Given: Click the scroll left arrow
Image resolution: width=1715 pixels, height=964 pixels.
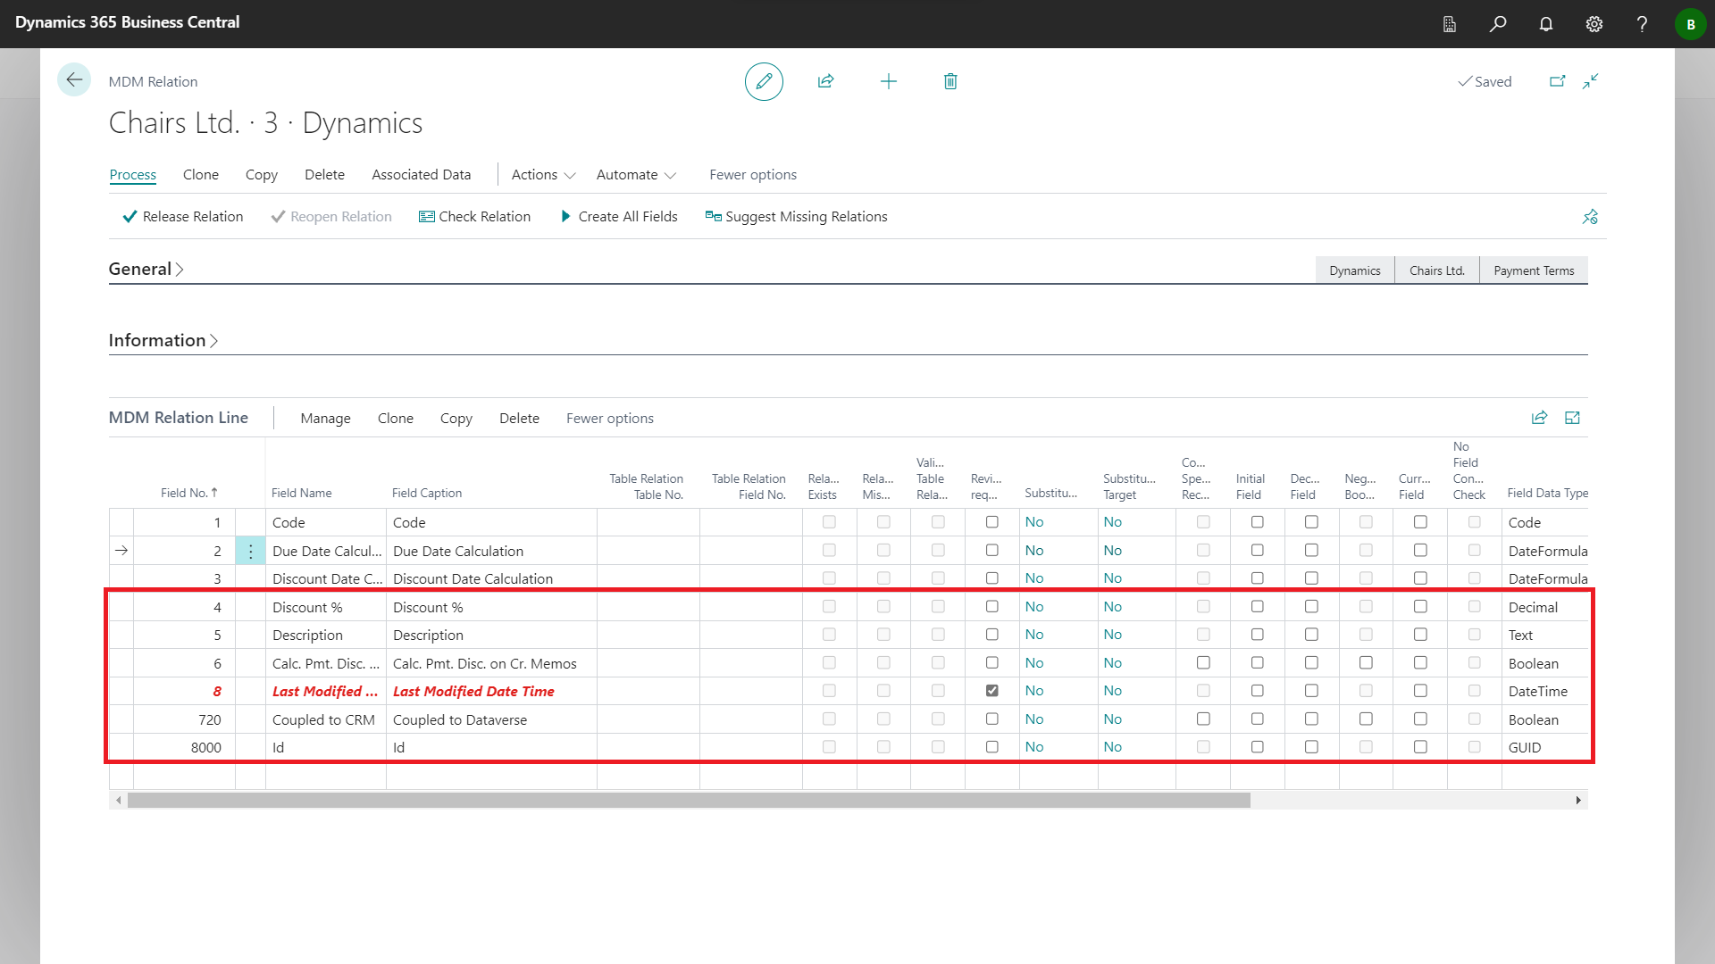Looking at the screenshot, I should click(118, 801).
